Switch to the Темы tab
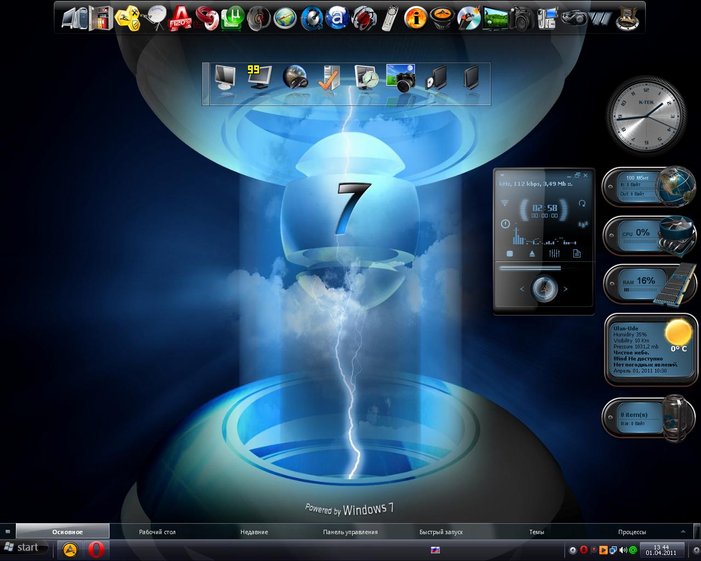 [x=536, y=531]
